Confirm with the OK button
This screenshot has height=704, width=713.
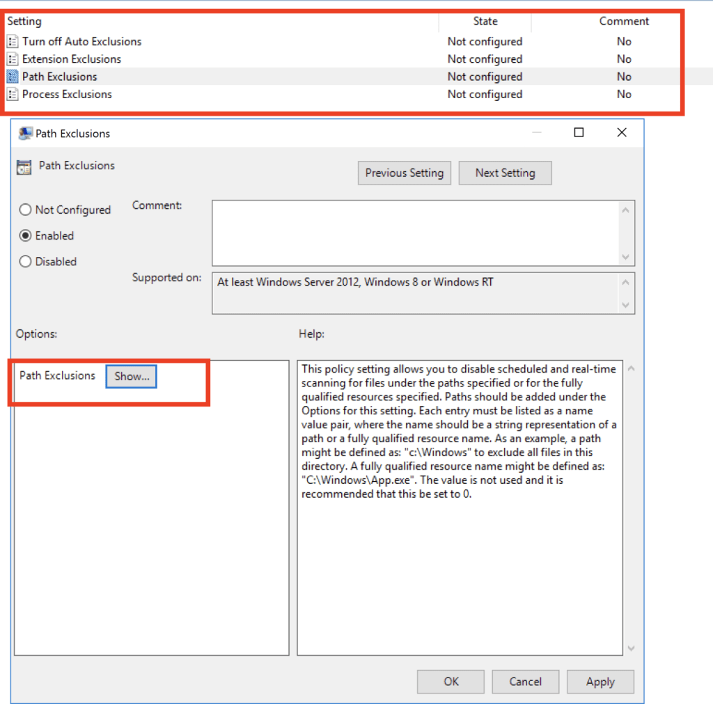pos(451,682)
